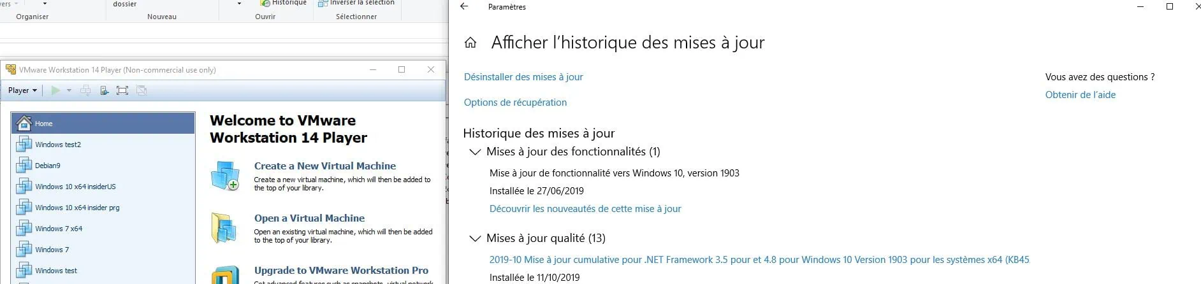Select the Windows 7 x64 virtual machine
The height and width of the screenshot is (284, 1201).
point(58,229)
